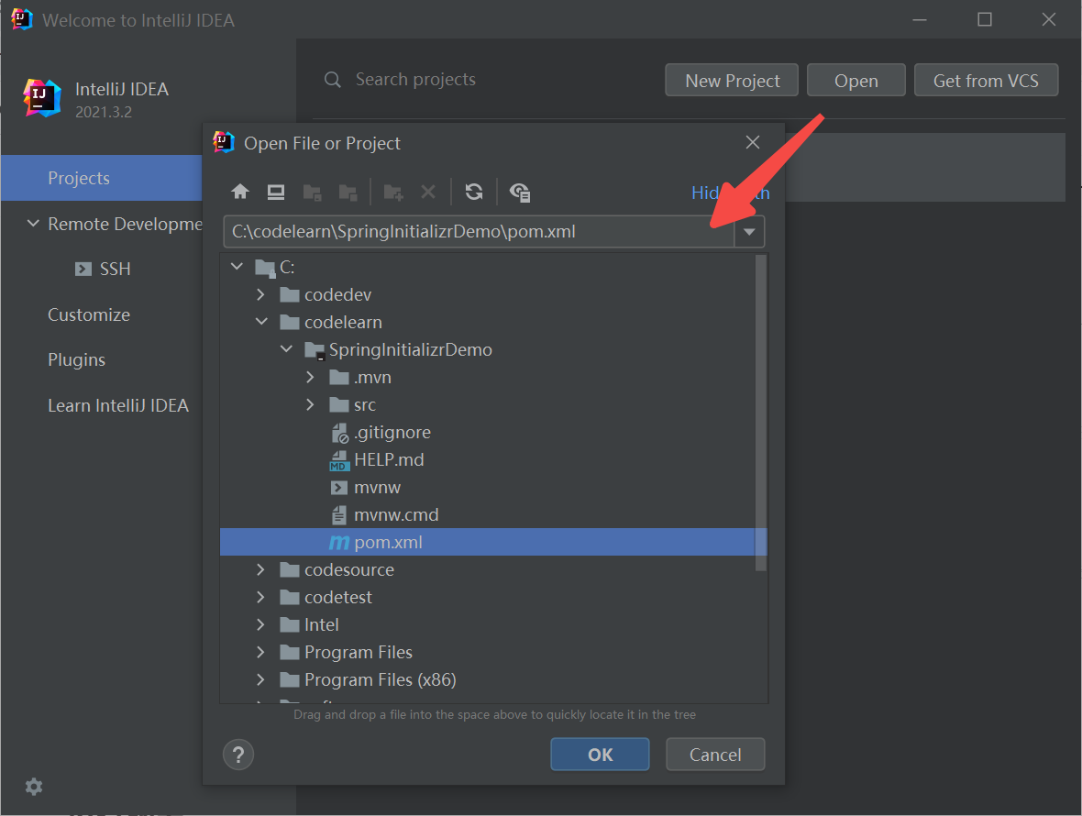Click the Search projects field

(415, 80)
